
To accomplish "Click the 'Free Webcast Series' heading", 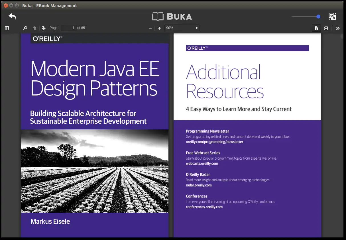I will [203, 153].
